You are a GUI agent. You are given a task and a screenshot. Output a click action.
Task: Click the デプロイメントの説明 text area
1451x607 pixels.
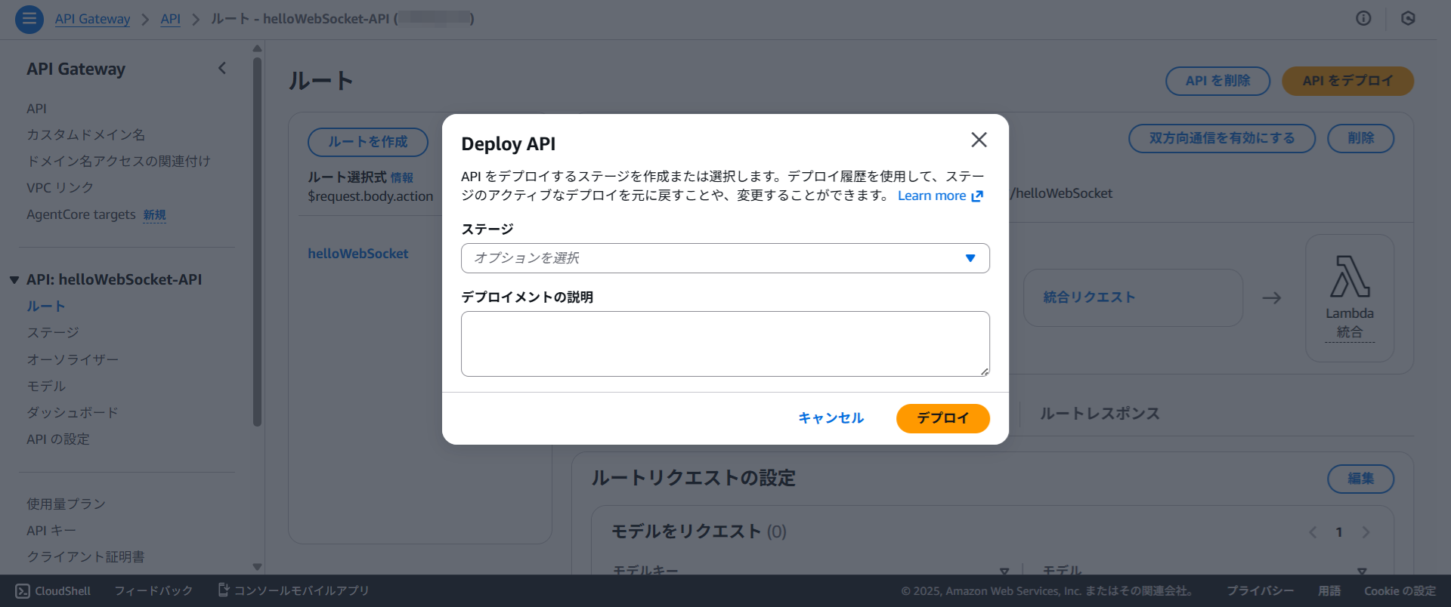click(725, 344)
